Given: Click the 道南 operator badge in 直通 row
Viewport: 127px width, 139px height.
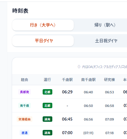Looking at the screenshot, I should pyautogui.click(x=47, y=133).
